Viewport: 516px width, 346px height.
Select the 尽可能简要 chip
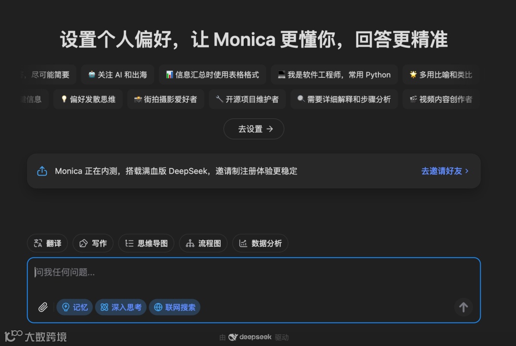pos(49,75)
